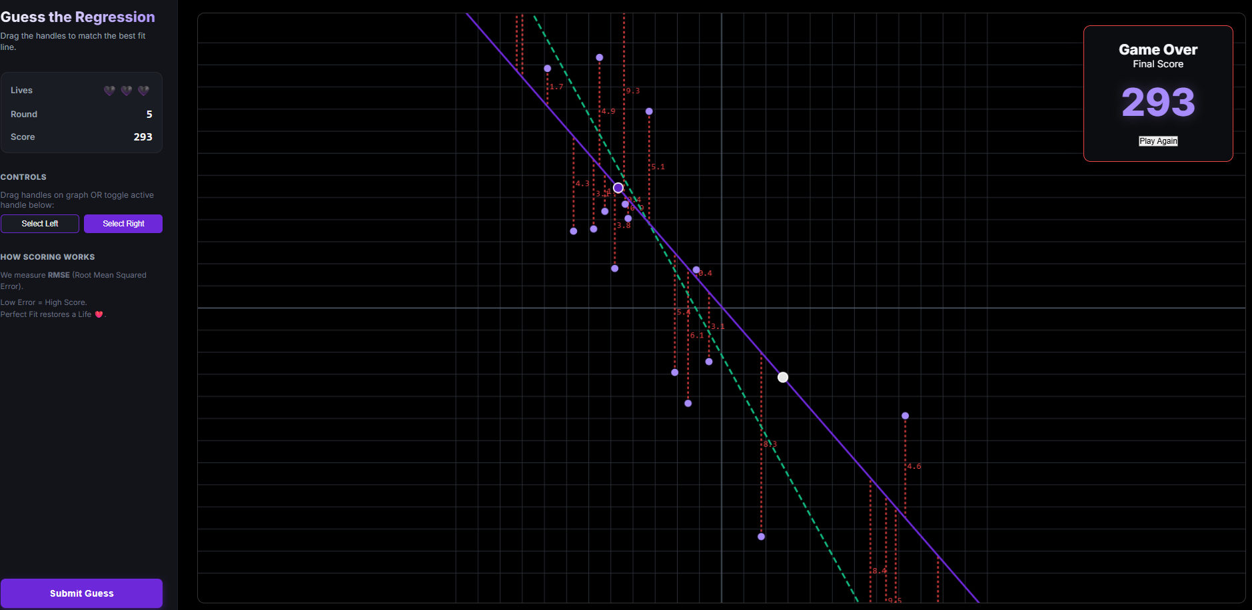Click the large 293 final score

(x=1158, y=102)
